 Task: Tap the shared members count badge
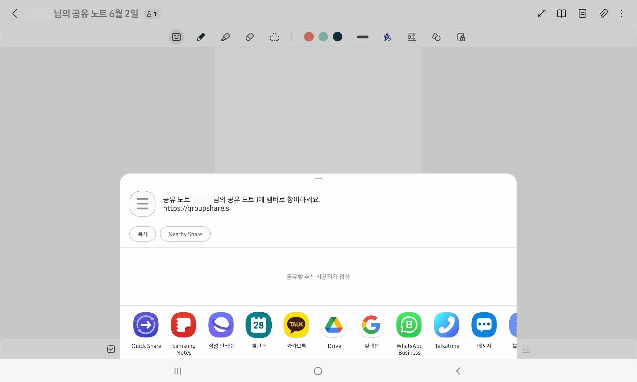pos(152,14)
